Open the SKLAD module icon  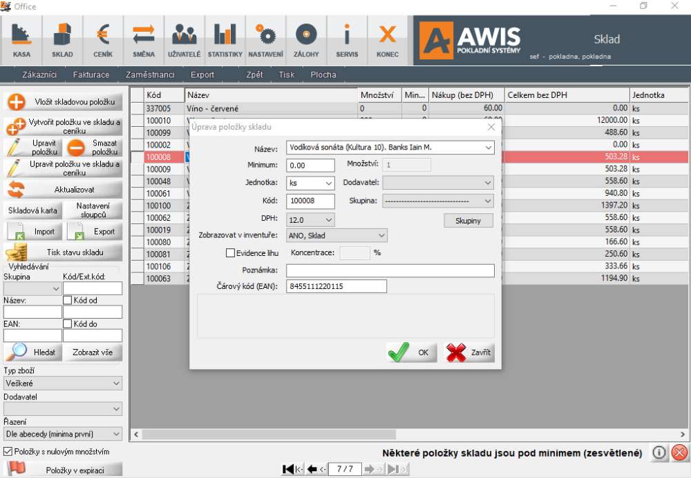click(x=62, y=41)
